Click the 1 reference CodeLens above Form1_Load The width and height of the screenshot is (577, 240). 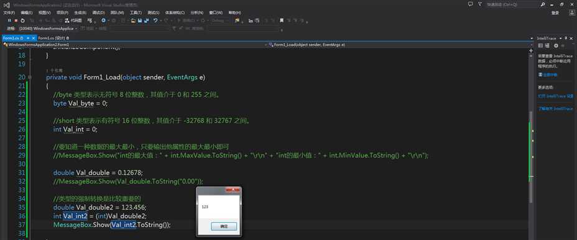[55, 70]
